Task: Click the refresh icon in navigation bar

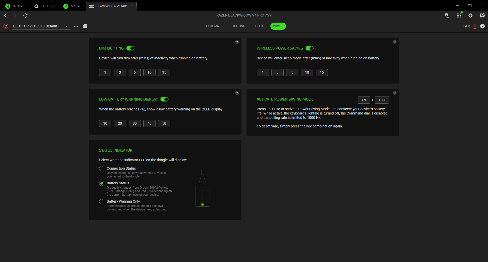Action: tap(25, 15)
